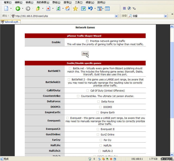Click the magnifier search engine icon
Viewport: 174px width, 161px height.
[x=130, y=16]
